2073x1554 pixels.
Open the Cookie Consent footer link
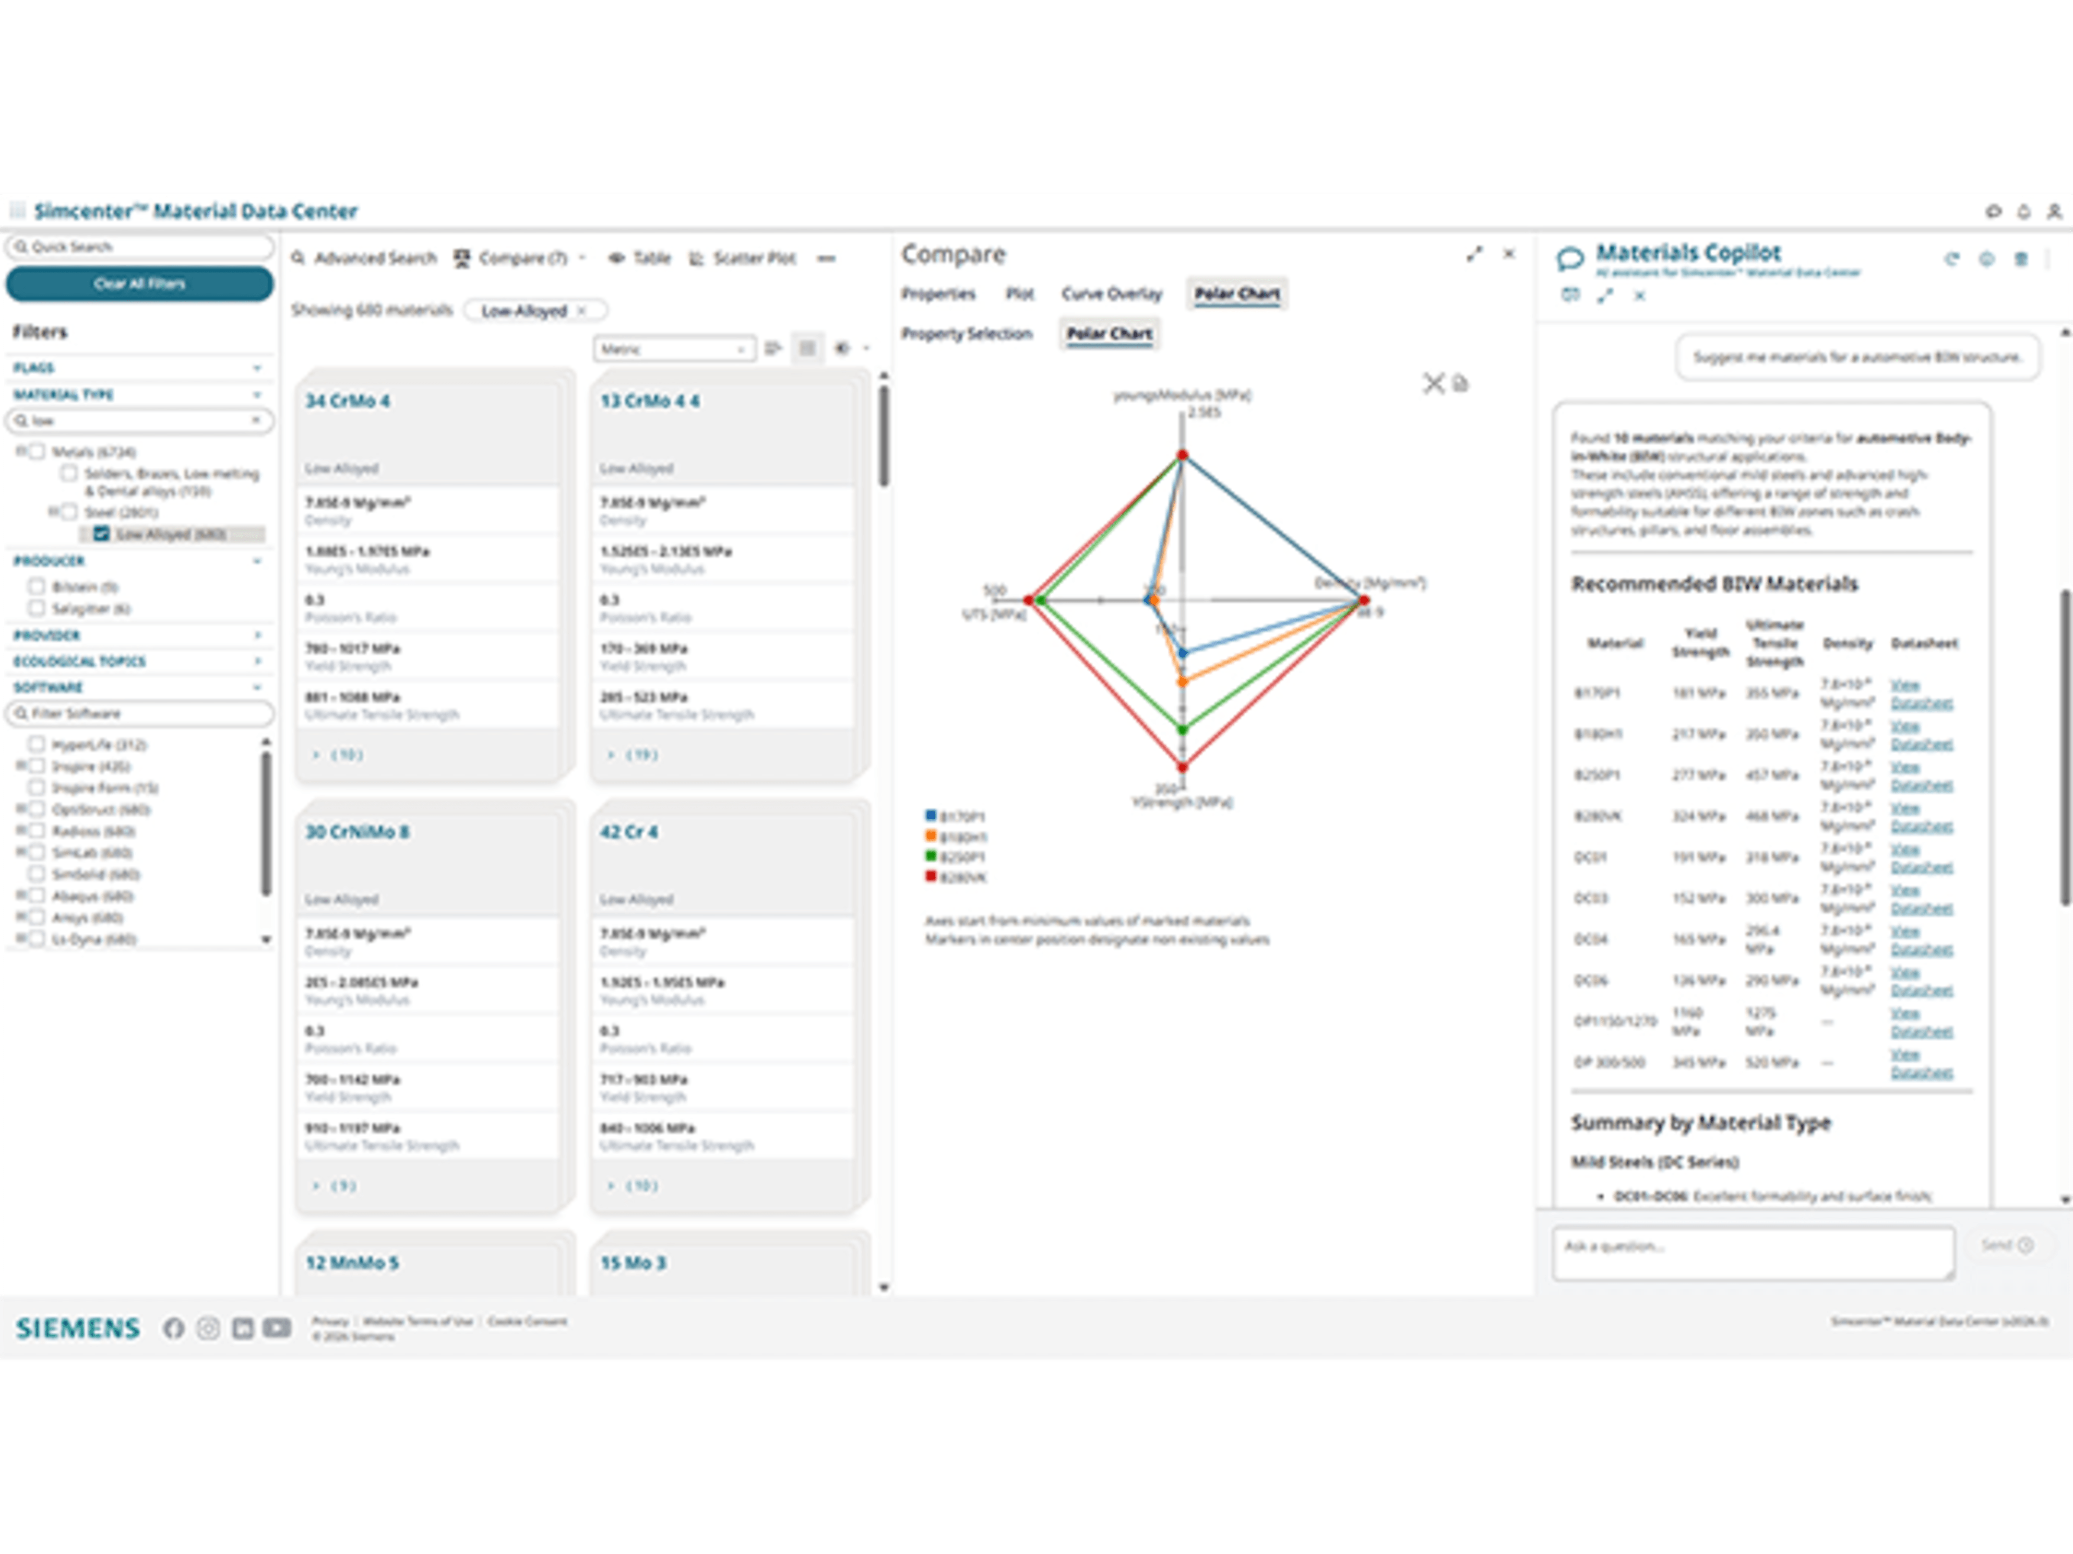[527, 1322]
